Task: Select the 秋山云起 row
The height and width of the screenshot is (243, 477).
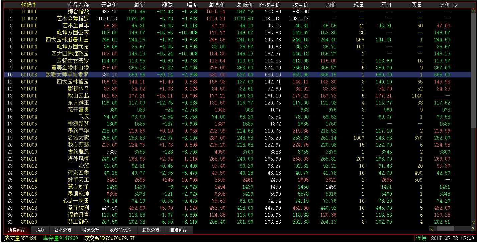Action: tap(237, 96)
